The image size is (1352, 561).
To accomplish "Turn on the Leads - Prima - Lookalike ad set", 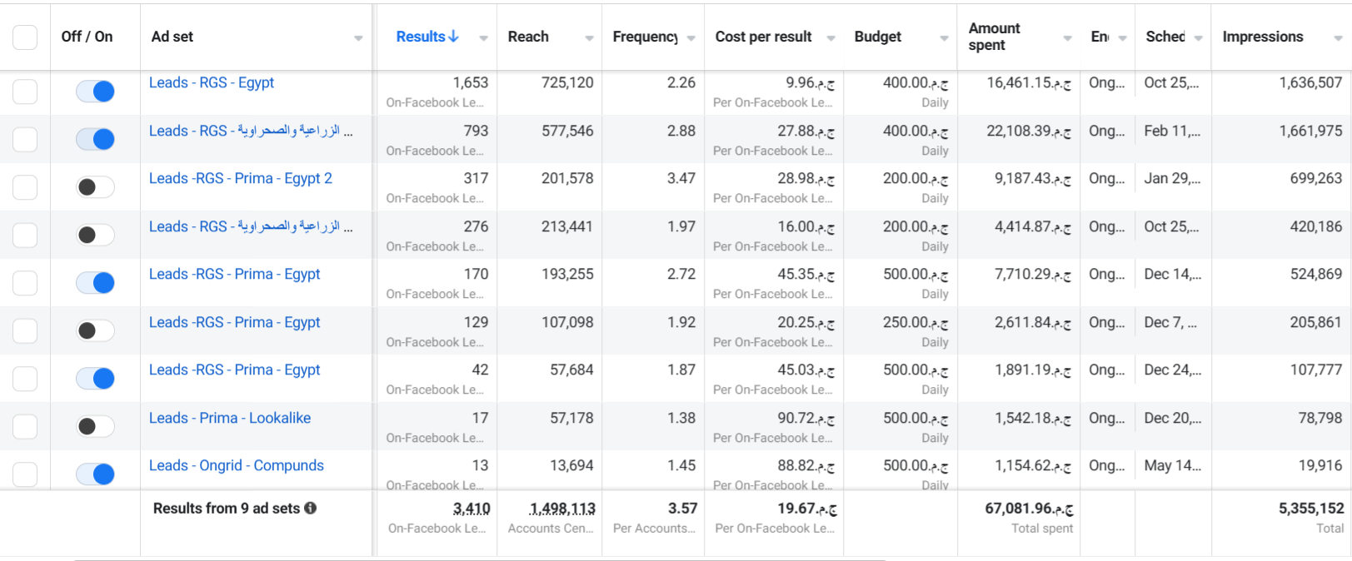I will click(95, 426).
